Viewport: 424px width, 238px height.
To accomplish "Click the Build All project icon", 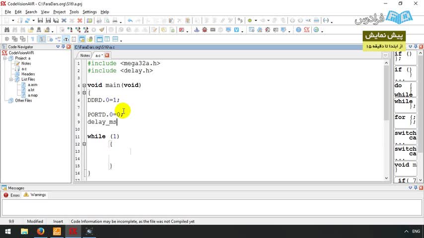I will [x=86, y=30].
